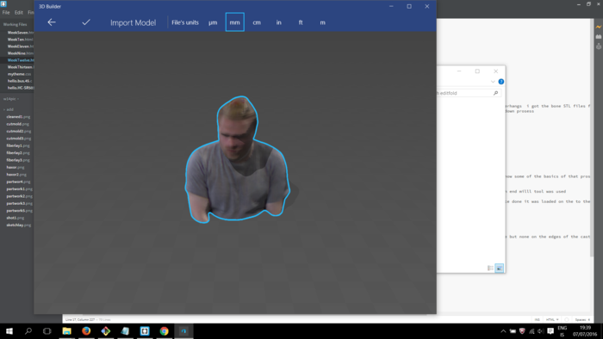This screenshot has height=339, width=603.
Task: Open WeekEleven.html in Working Files
Action: (x=21, y=46)
